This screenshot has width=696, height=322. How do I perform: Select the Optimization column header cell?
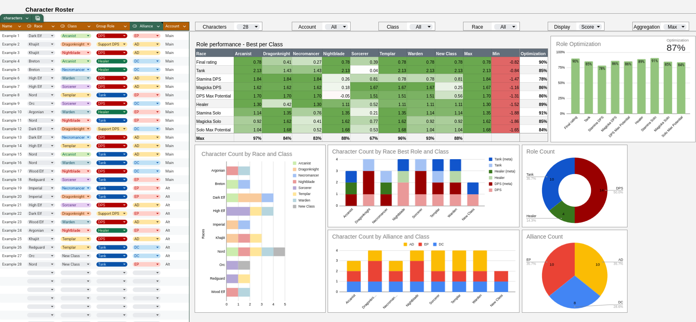[534, 54]
